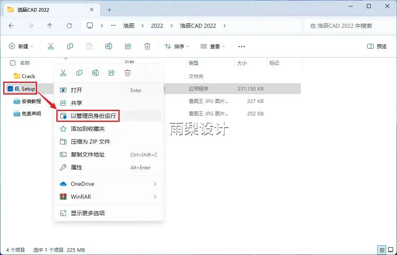Sort by the 名称 column header
This screenshot has width=397, height=255.
point(25,63)
